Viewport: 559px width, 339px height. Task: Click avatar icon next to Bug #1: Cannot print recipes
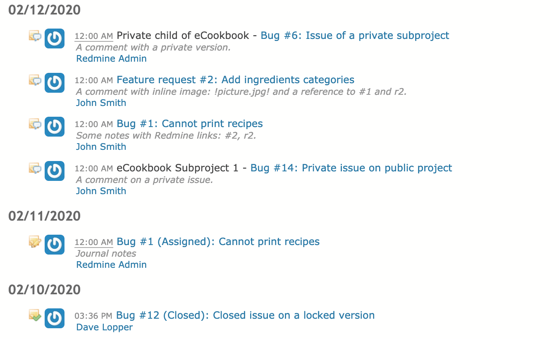pyautogui.click(x=55, y=127)
